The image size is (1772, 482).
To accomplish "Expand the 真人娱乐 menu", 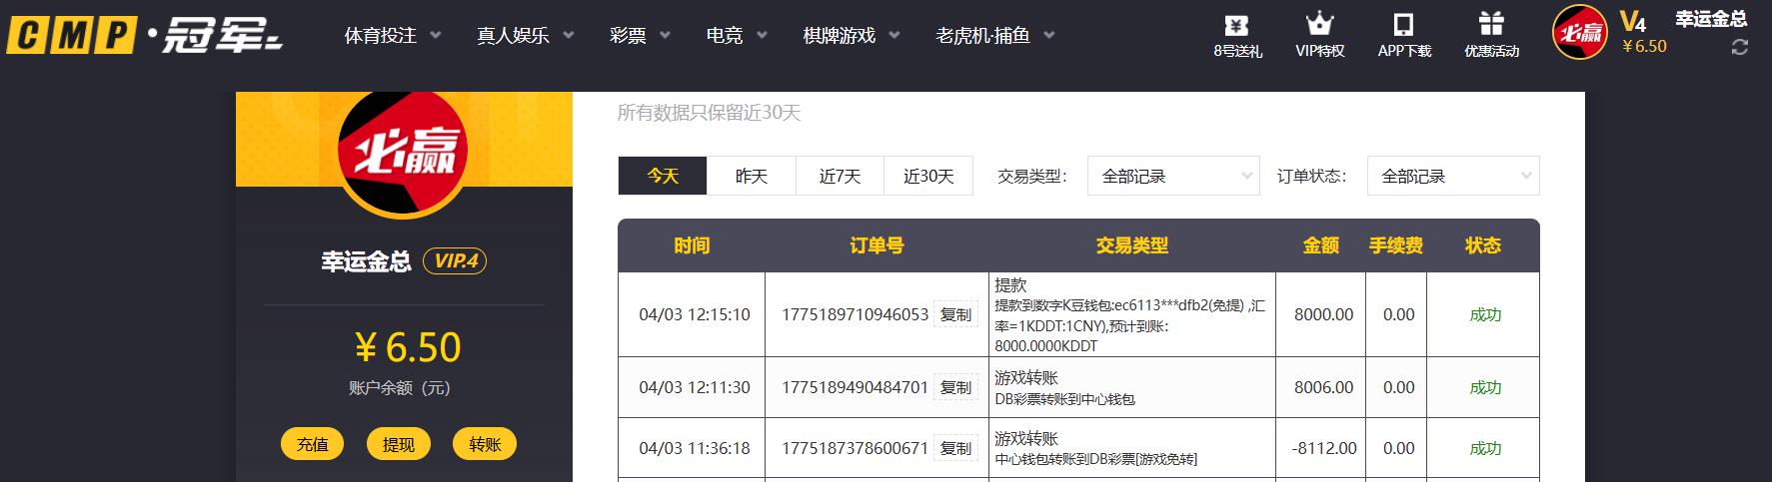I will click(525, 36).
